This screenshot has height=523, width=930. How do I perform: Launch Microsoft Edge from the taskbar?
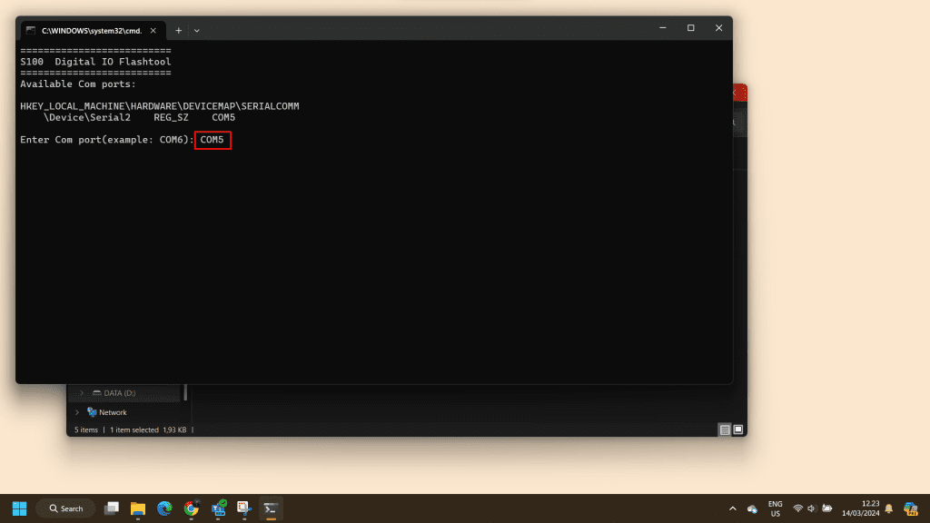click(x=164, y=508)
